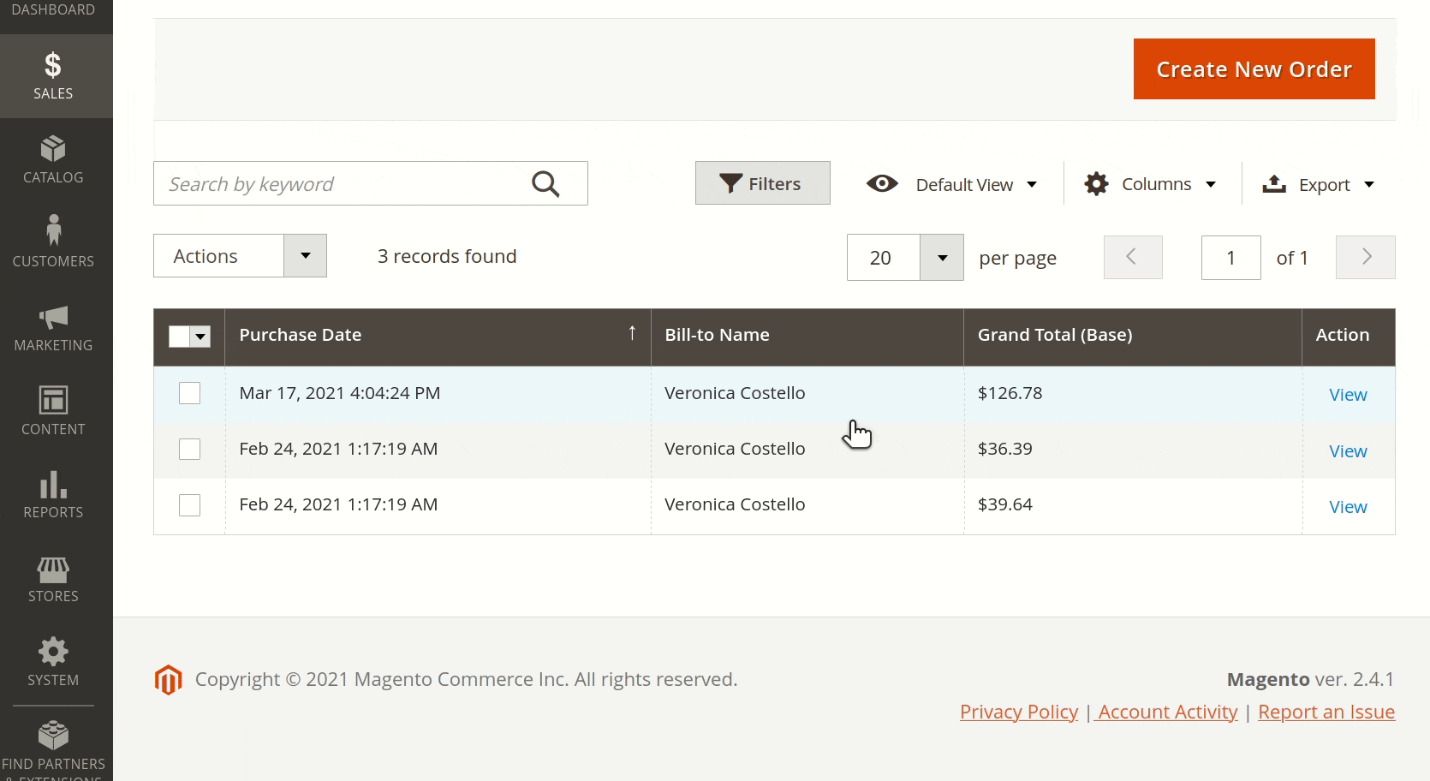The width and height of the screenshot is (1430, 781).
Task: Check the box for the $39.64 order
Action: 189,505
